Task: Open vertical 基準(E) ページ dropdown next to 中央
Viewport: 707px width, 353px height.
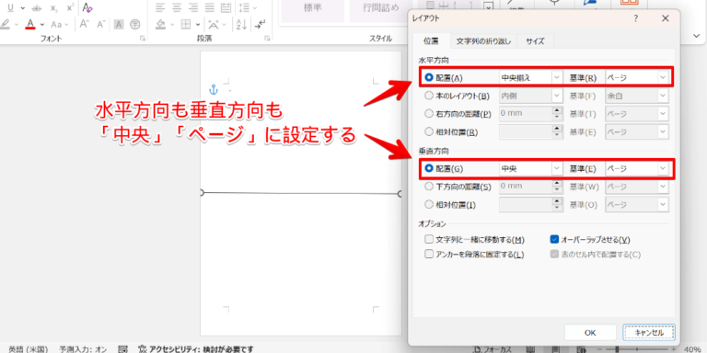Action: point(637,169)
